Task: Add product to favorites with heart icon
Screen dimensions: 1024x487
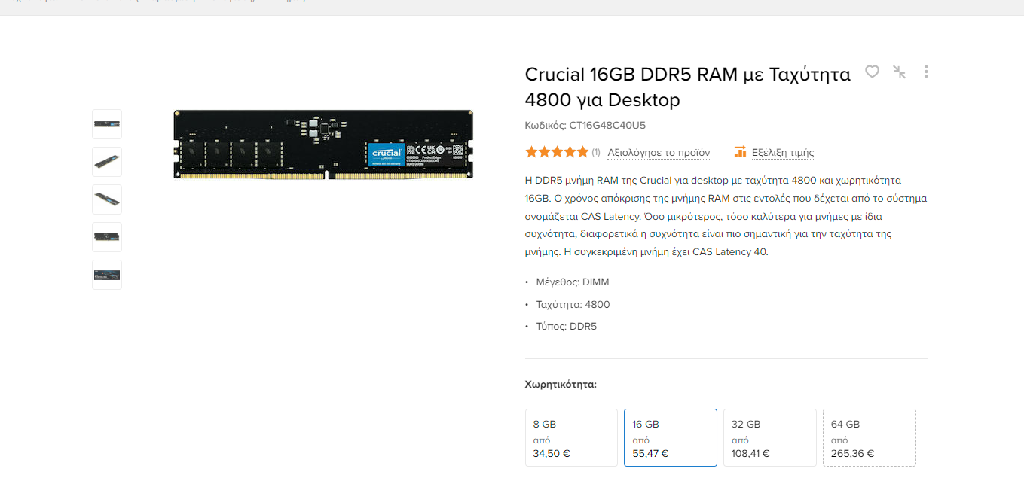Action: pos(872,72)
